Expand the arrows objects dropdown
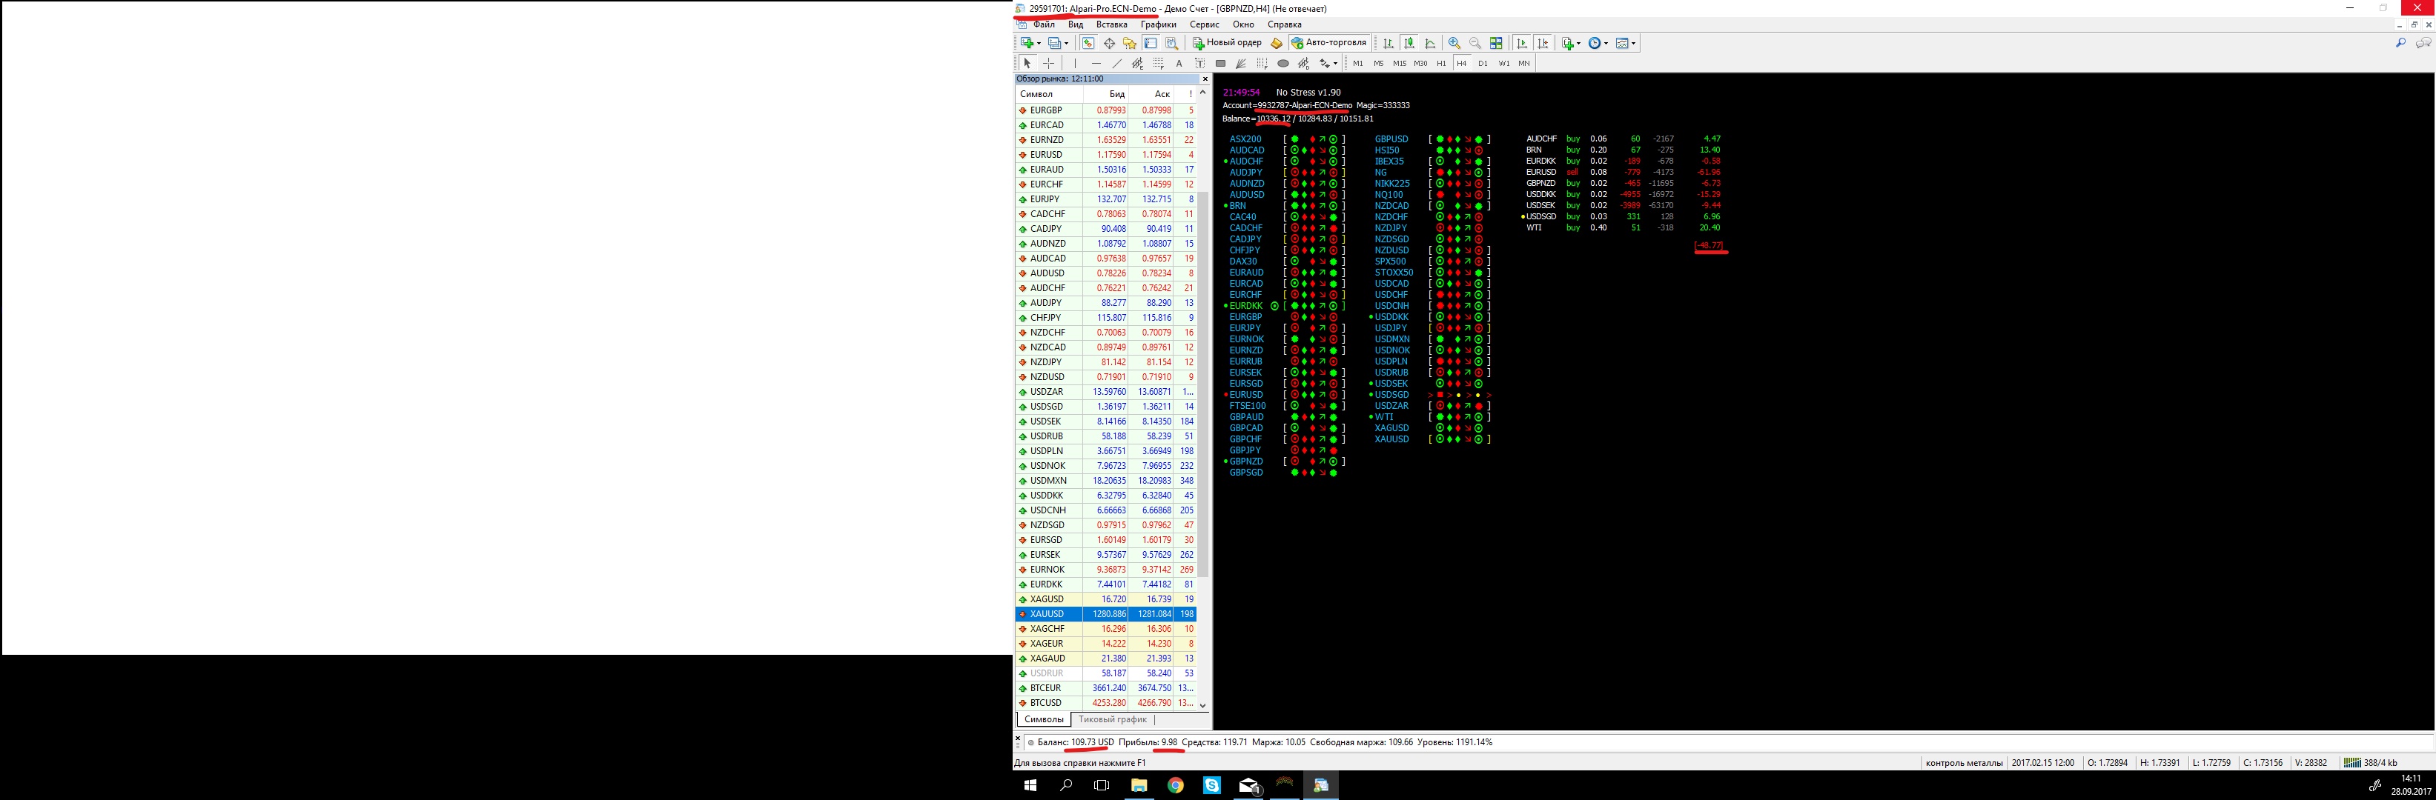Viewport: 2436px width, 800px height. pos(1336,63)
